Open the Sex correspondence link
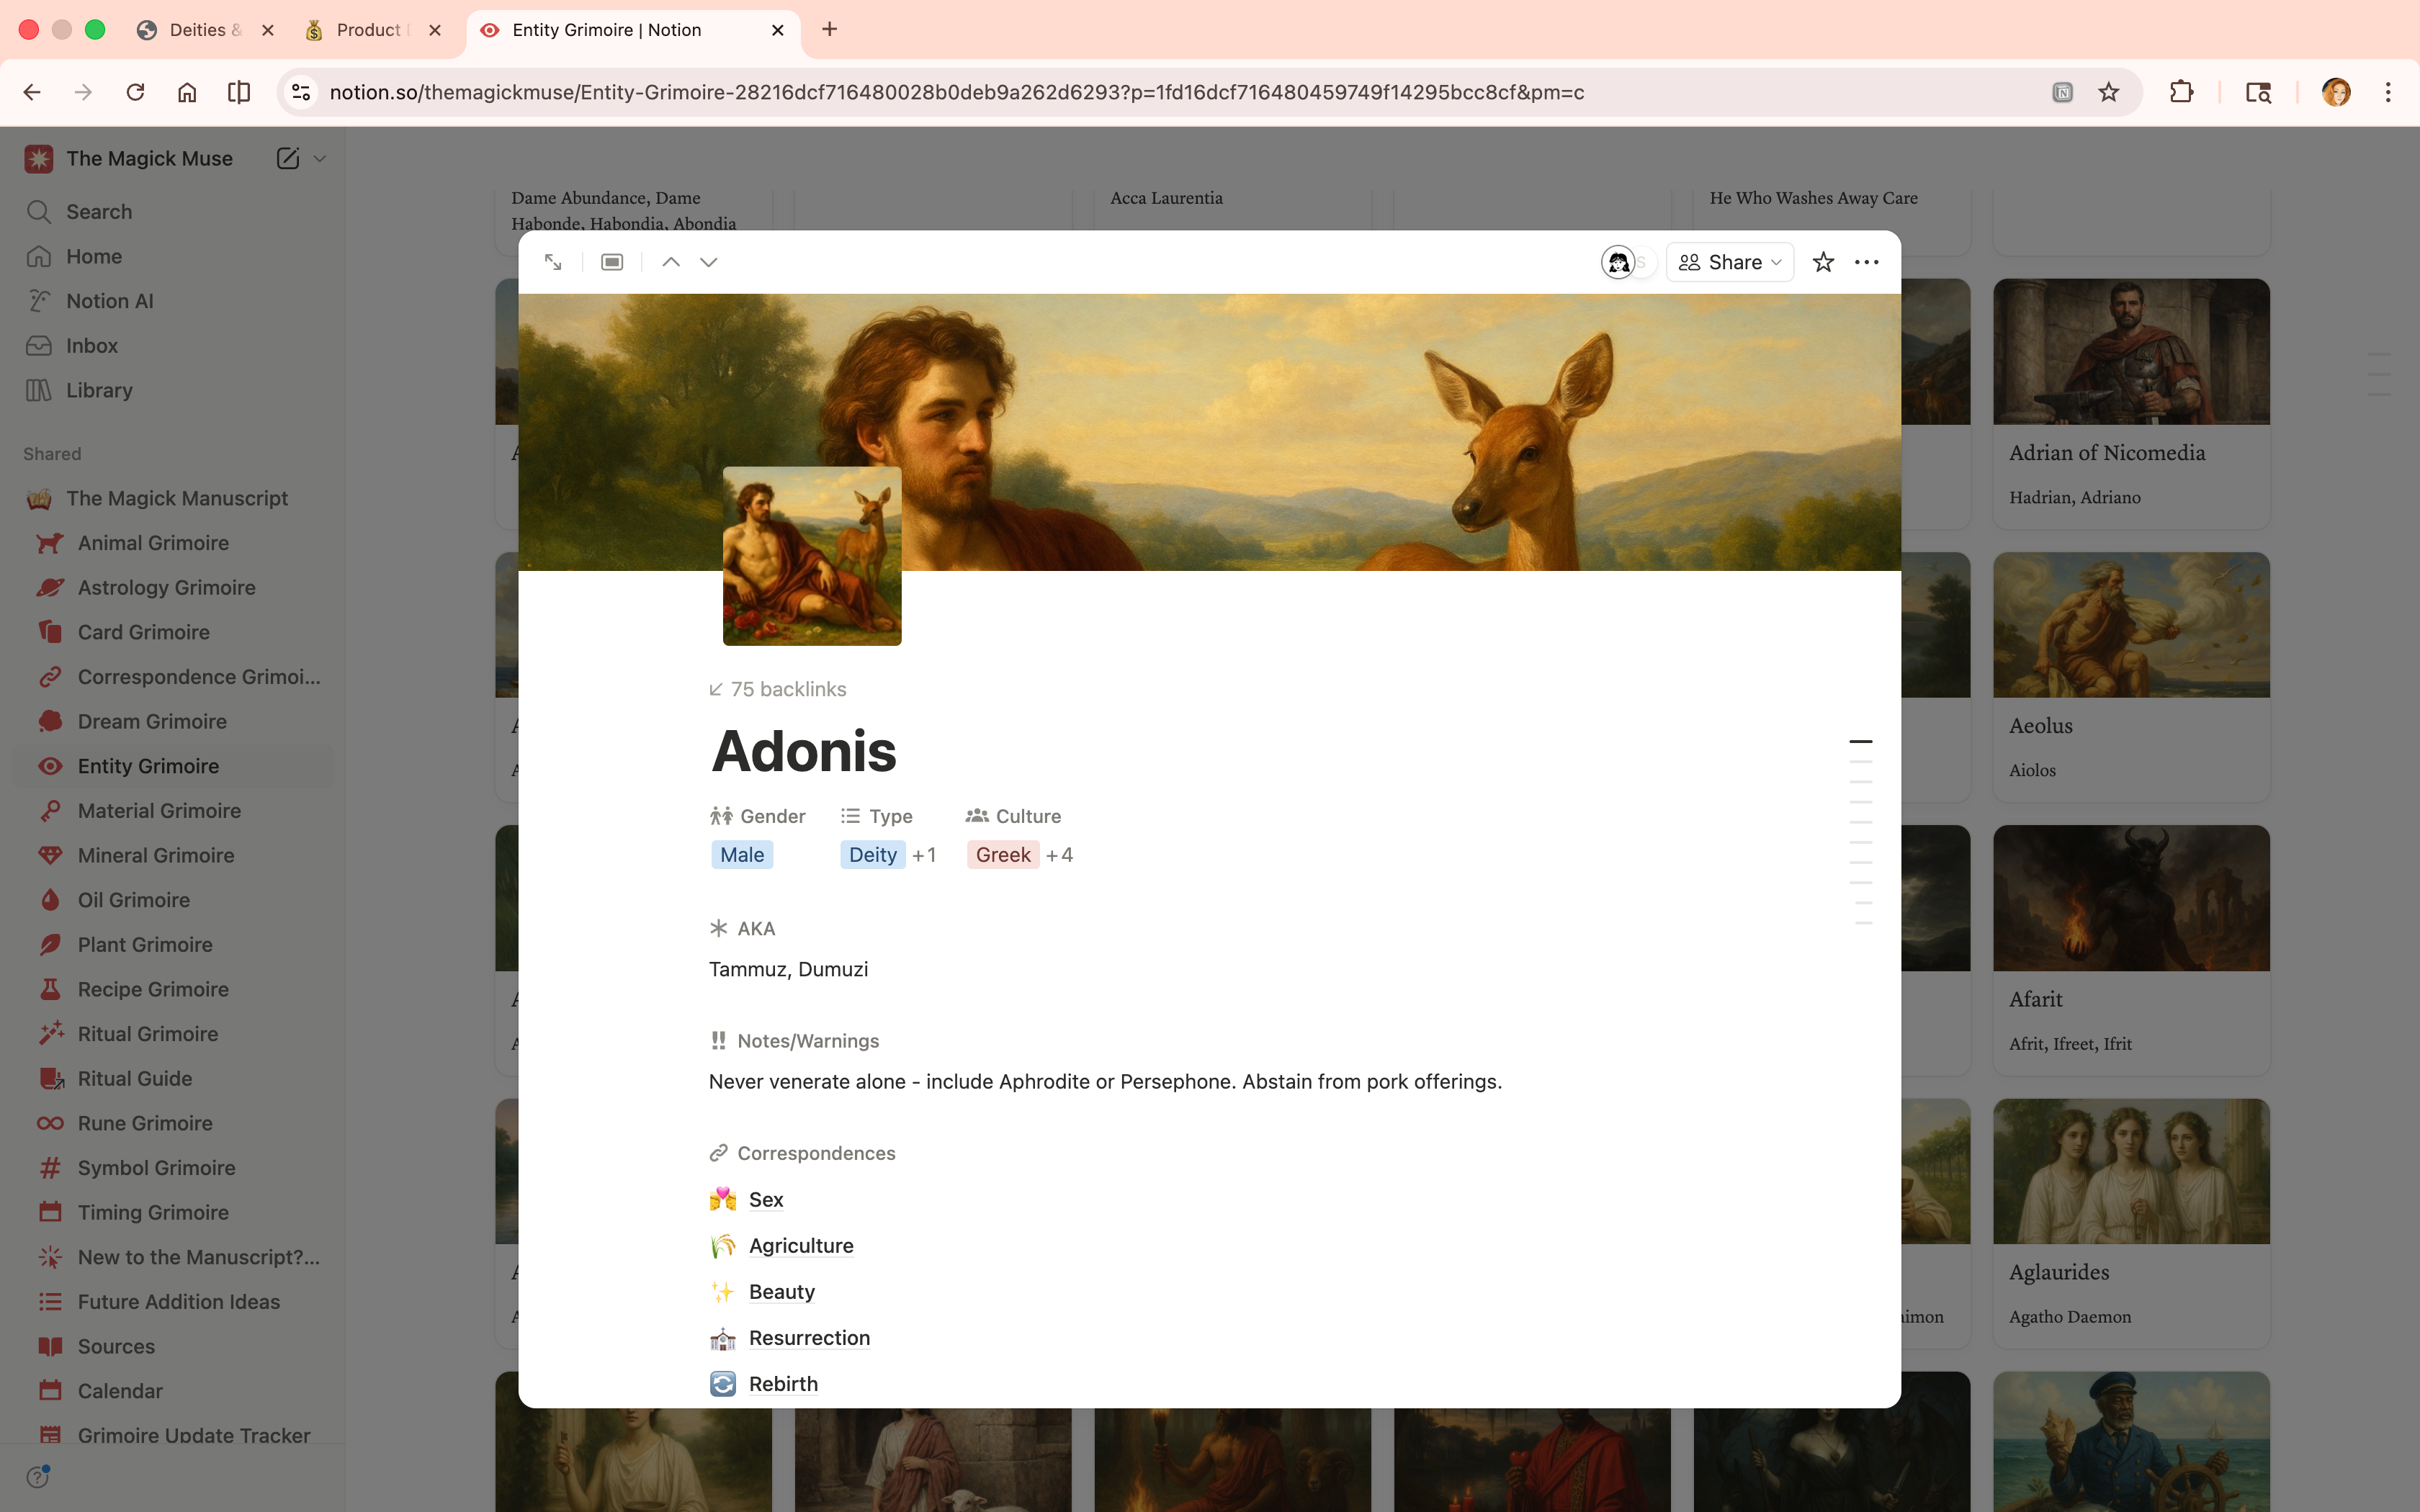 (x=766, y=1200)
